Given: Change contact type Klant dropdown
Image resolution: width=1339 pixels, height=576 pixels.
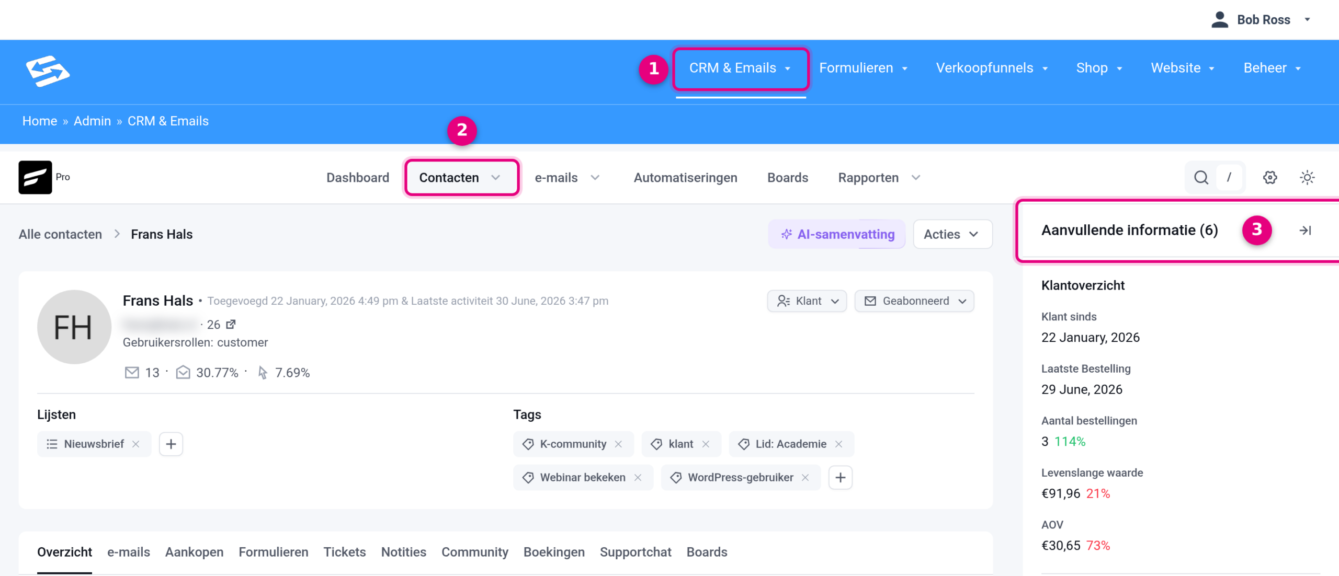Looking at the screenshot, I should coord(807,301).
